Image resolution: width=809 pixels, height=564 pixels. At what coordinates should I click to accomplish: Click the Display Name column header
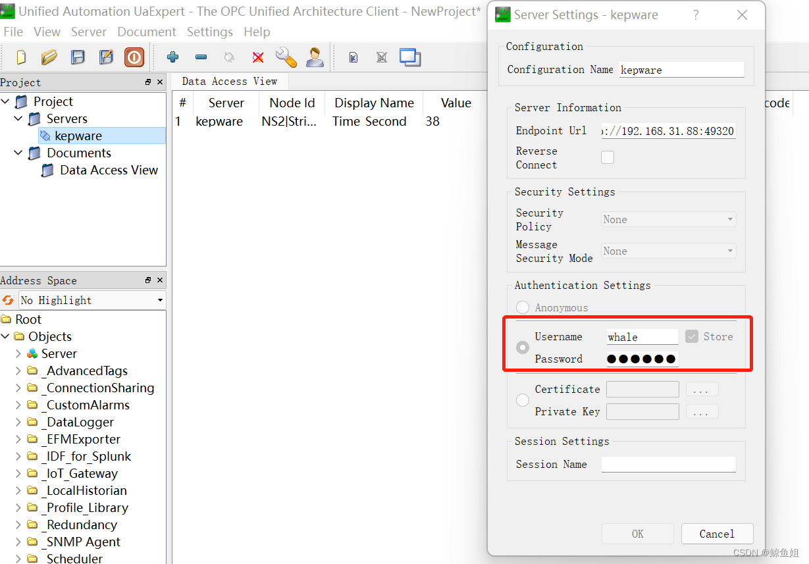374,103
